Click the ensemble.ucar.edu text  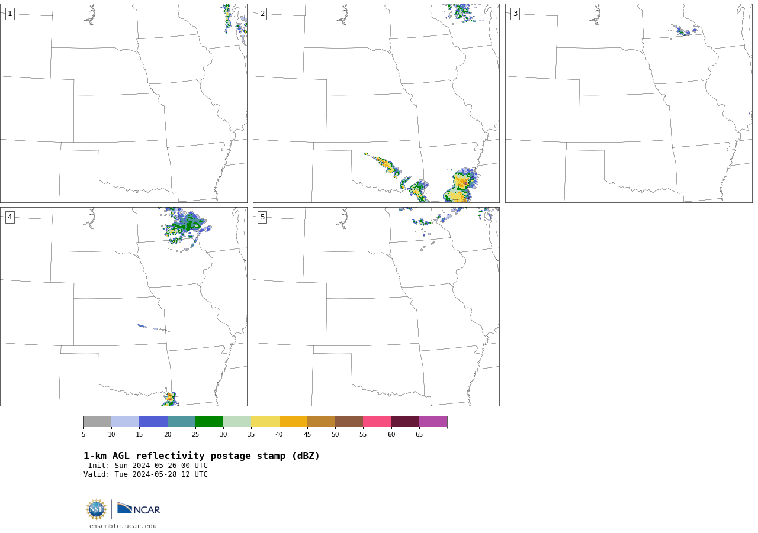click(x=123, y=526)
